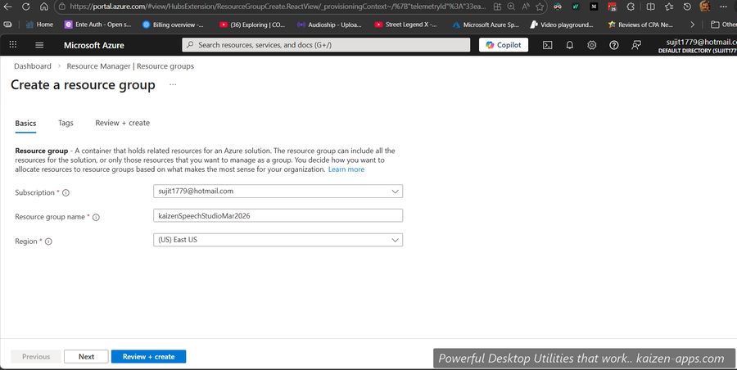Follow the Learn more link
Image resolution: width=737 pixels, height=370 pixels.
346,169
